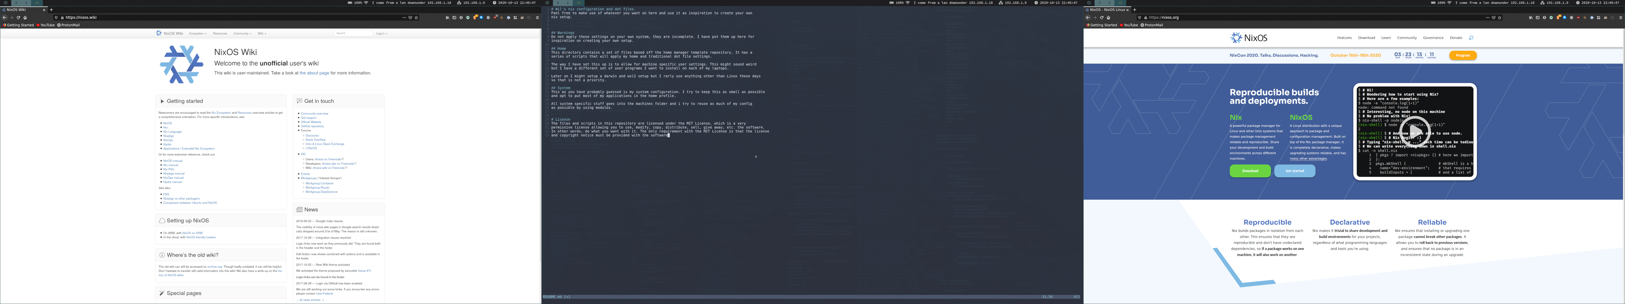Expand the Community dropdown on NixOS Wiki
This screenshot has height=304, width=1625.
pyautogui.click(x=242, y=33)
